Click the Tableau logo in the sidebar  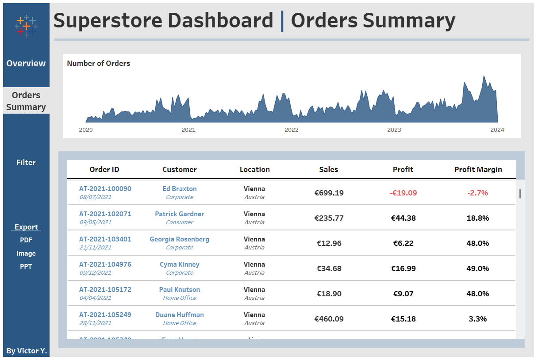26,26
